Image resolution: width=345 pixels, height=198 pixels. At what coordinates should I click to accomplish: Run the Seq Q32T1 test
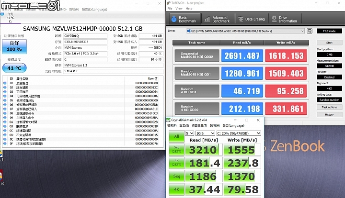[x=176, y=149]
